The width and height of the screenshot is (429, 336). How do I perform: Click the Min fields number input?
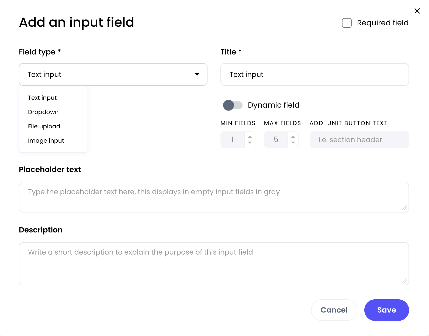pos(233,140)
